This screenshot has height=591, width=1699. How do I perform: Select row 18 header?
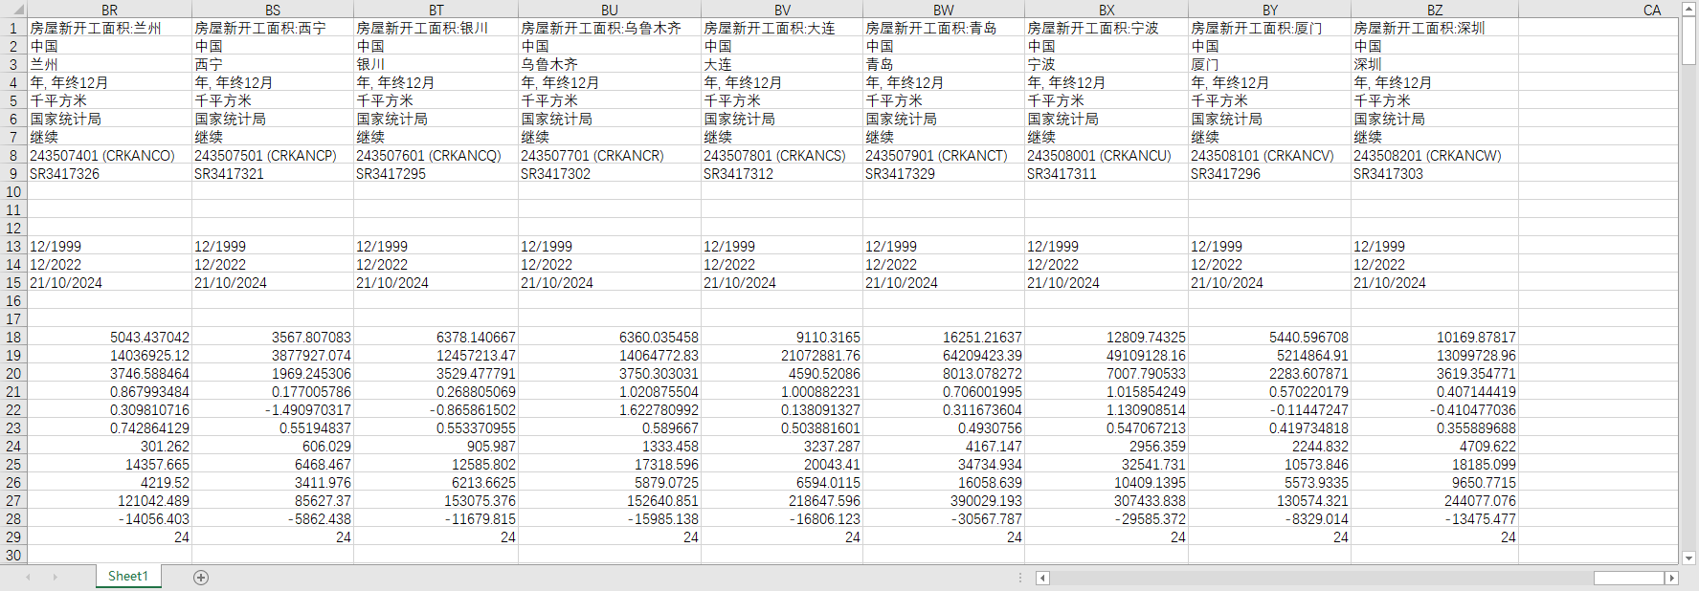coord(13,337)
